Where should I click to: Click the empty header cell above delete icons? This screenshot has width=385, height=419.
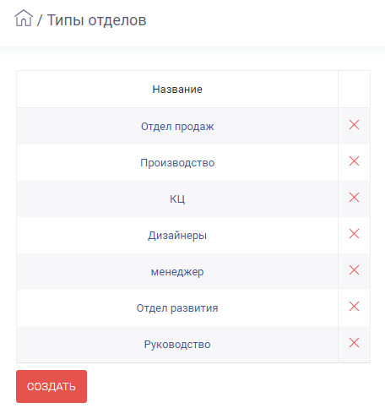[354, 89]
